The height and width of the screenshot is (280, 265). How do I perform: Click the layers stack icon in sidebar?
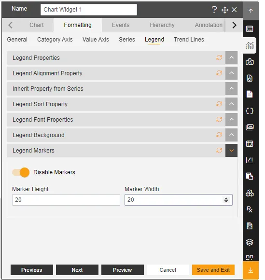coord(250,242)
